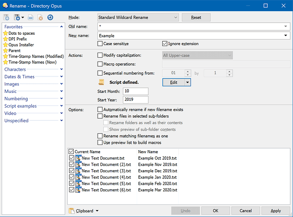Toggle the Current Name header checkbox
This screenshot has height=217, width=293.
(x=71, y=151)
